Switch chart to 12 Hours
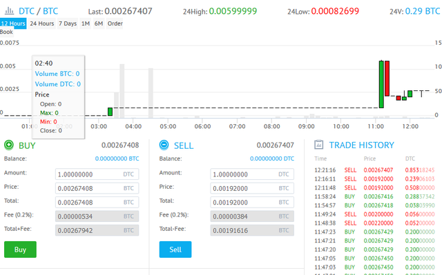442x275 pixels. click(x=13, y=23)
